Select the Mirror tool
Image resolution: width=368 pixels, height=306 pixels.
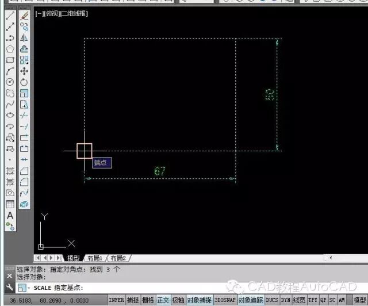click(x=24, y=37)
